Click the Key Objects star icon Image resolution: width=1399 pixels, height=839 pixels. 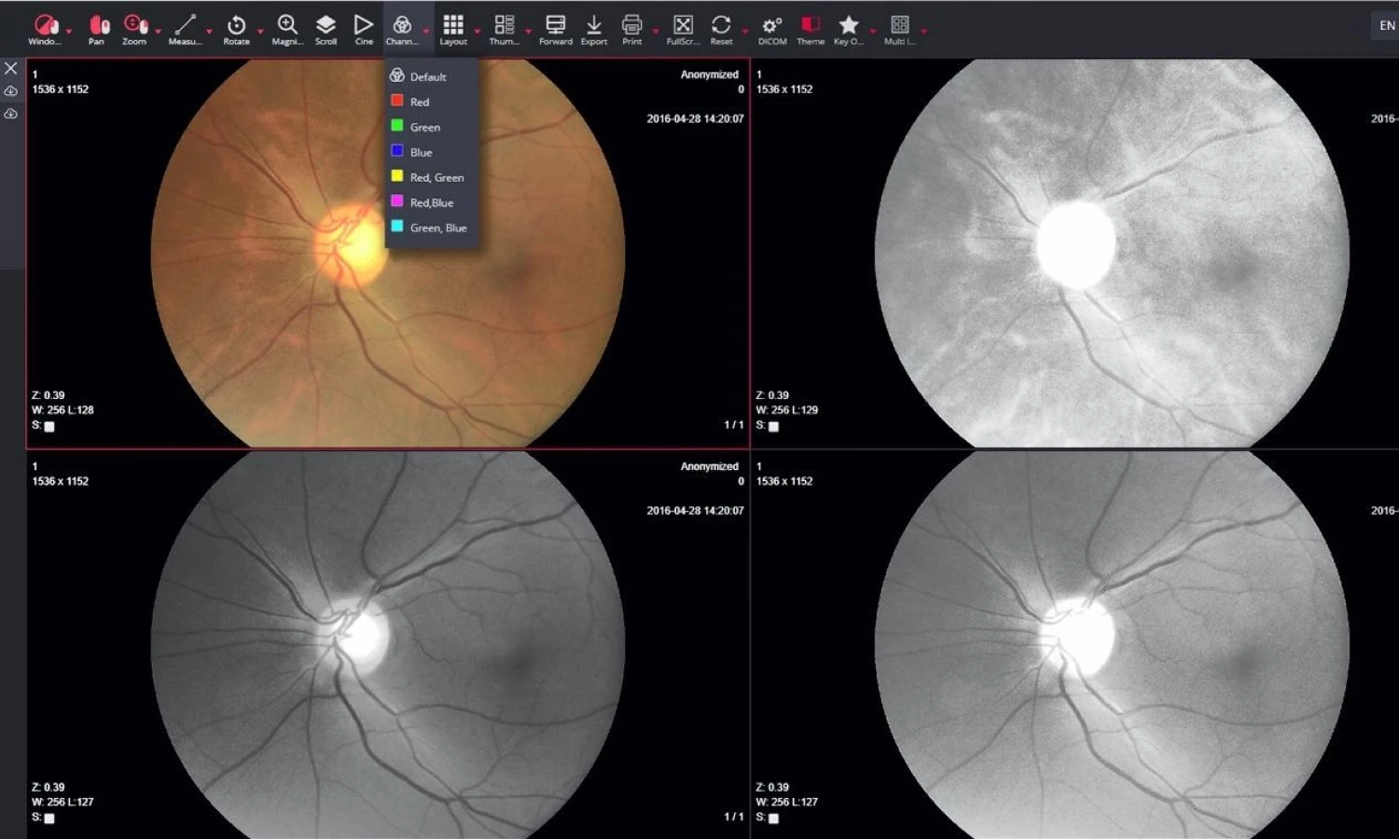click(849, 25)
